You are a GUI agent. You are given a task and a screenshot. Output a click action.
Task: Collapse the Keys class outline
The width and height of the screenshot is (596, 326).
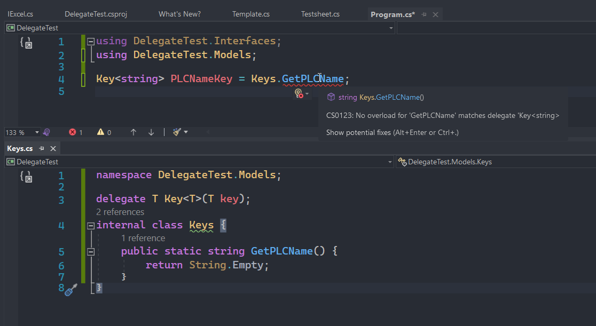click(x=90, y=226)
